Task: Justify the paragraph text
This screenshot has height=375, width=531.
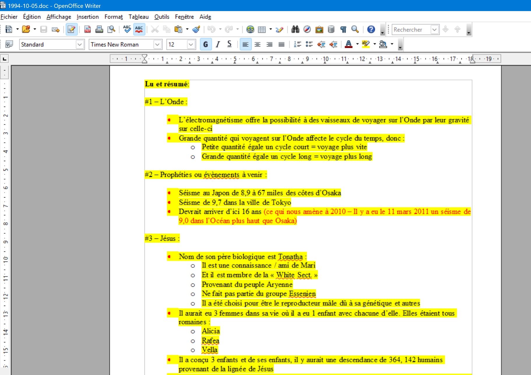Action: [x=281, y=44]
